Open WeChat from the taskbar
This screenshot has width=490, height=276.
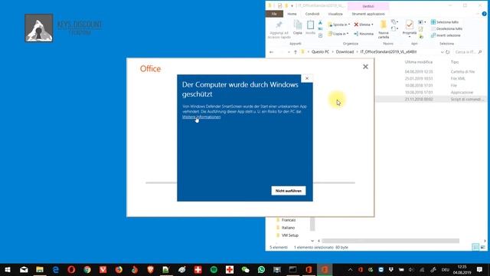pyautogui.click(x=245, y=269)
